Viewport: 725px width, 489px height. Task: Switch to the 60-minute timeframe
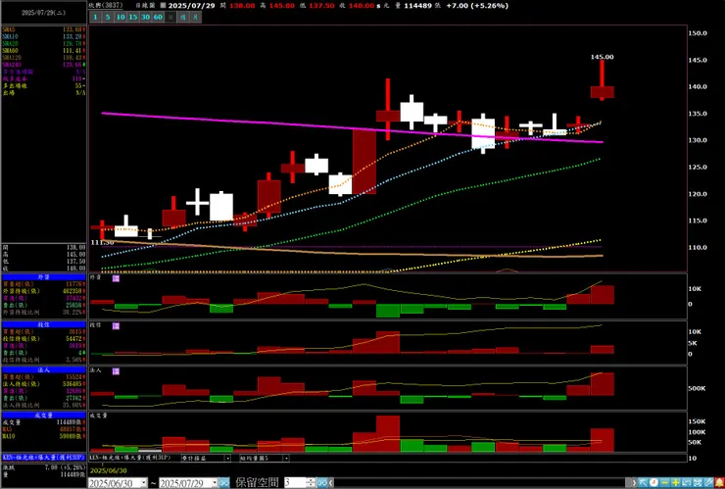point(158,17)
